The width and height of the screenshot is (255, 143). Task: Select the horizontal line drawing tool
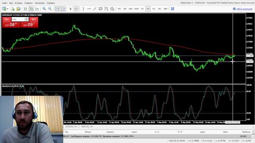point(89,9)
